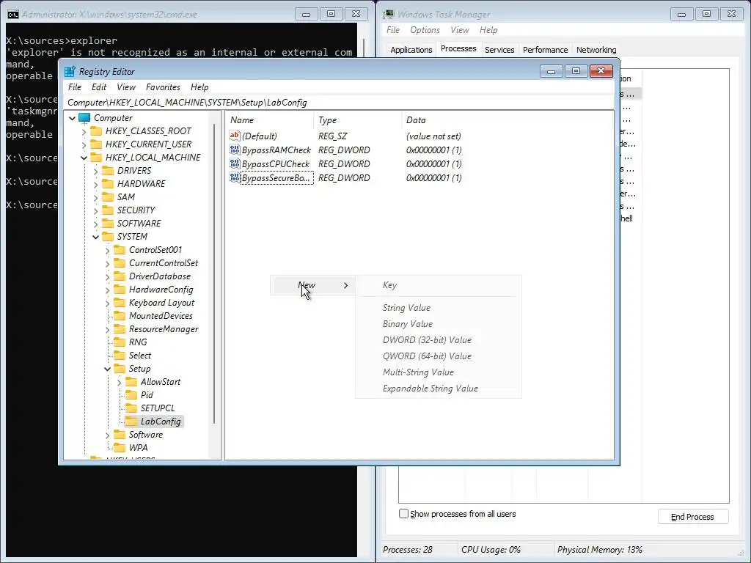Choose QWORD (64-bit) Value in submenu
751x563 pixels.
pos(428,356)
